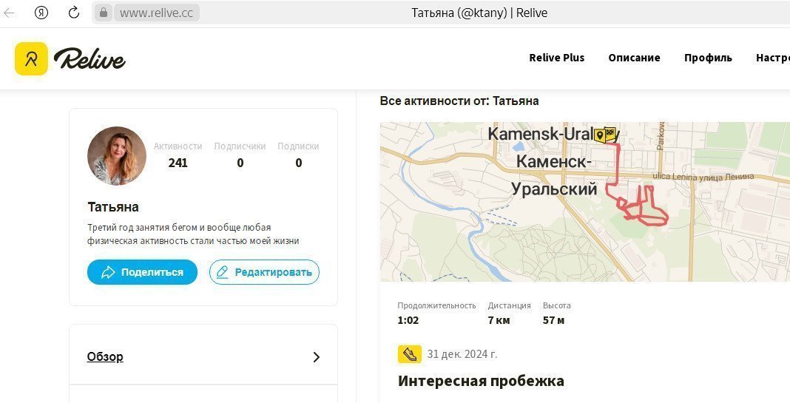
Task: Click the Дистанция value 7 км
Action: 499,320
